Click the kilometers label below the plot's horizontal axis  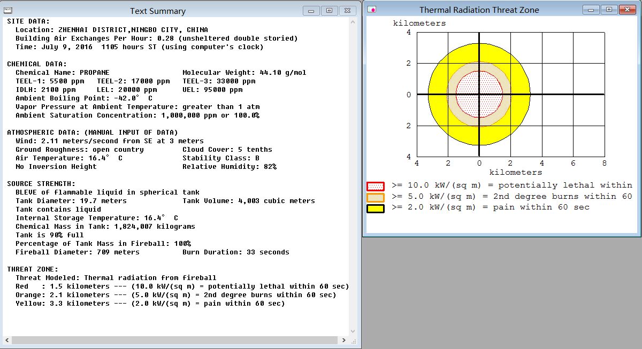coord(516,173)
